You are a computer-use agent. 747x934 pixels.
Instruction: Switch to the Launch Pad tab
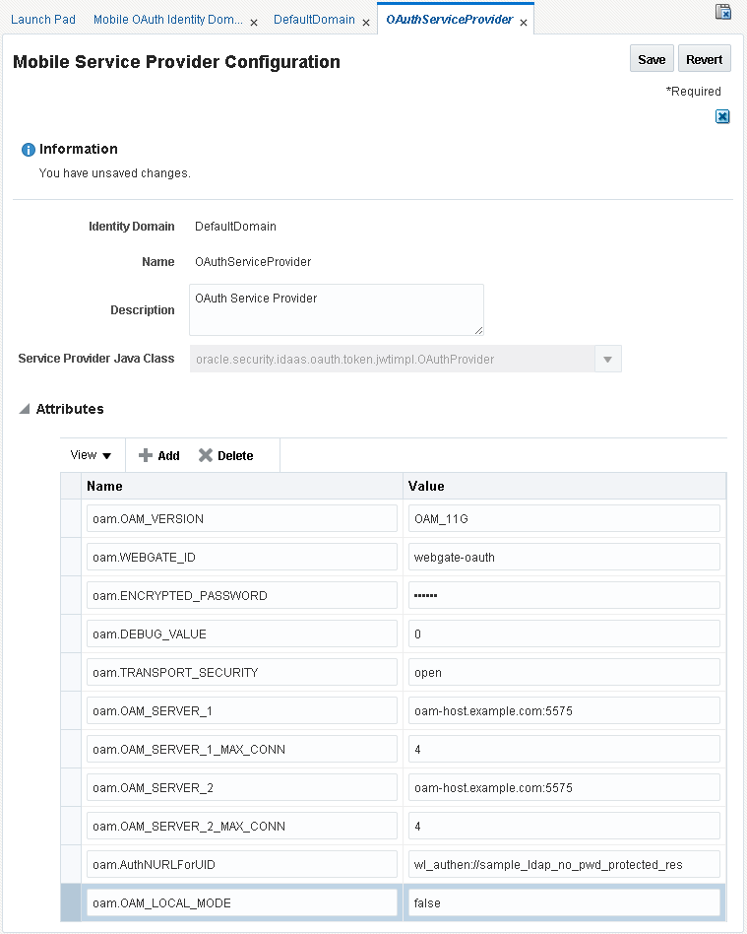pos(43,19)
